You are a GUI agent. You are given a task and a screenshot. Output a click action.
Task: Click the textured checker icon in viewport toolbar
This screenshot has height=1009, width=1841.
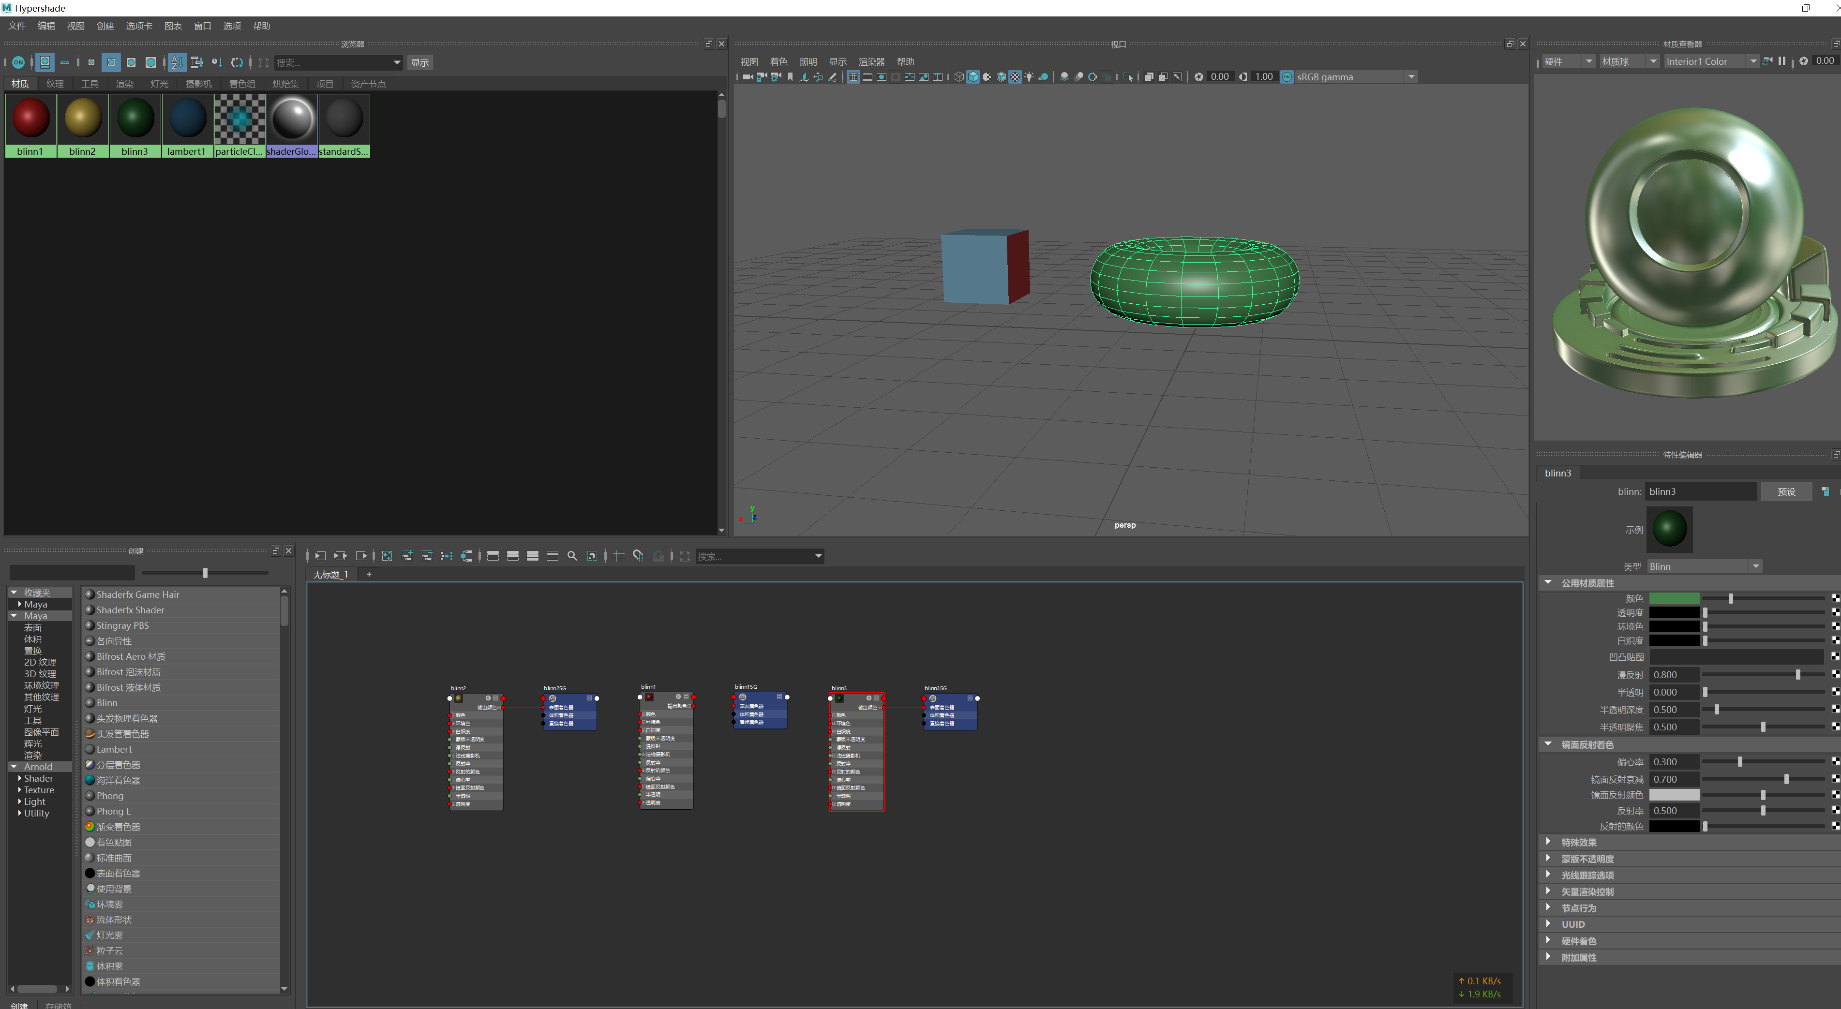(x=1015, y=76)
